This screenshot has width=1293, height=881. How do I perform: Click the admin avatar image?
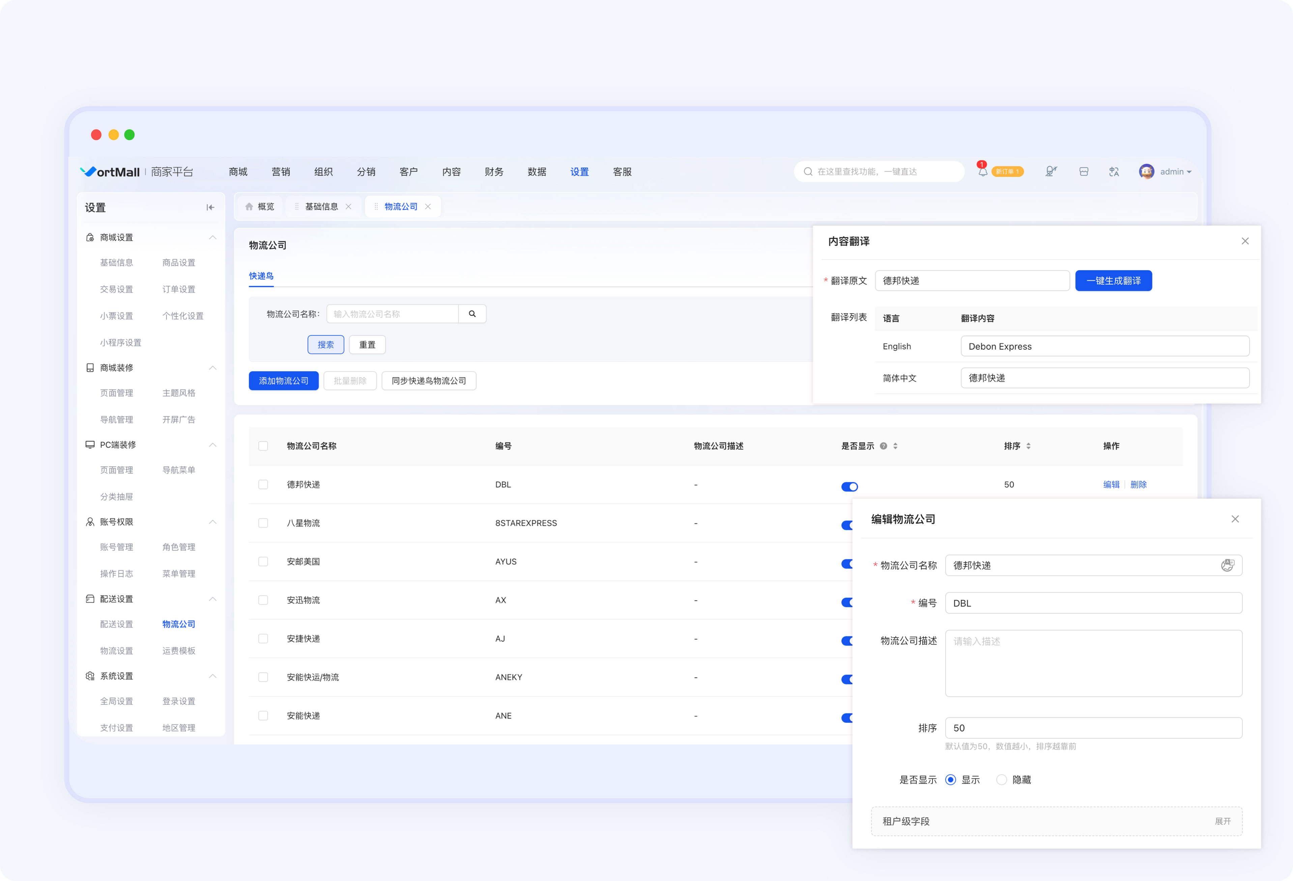1146,171
